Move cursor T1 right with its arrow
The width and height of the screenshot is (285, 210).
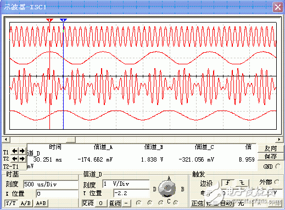point(22,151)
